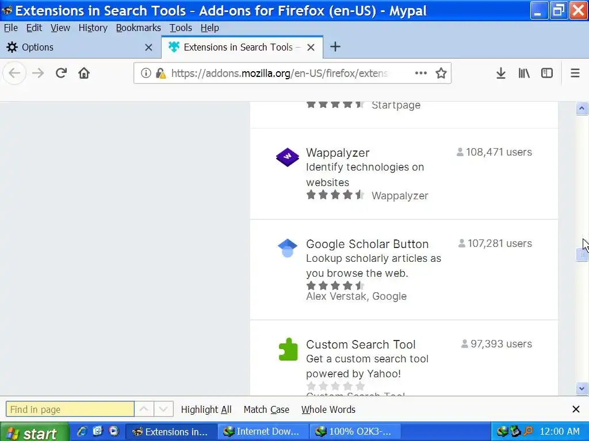
Task: Open the Edit menu
Action: [34, 28]
